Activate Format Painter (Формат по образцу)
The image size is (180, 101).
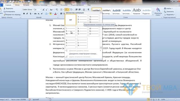click(x=12, y=15)
